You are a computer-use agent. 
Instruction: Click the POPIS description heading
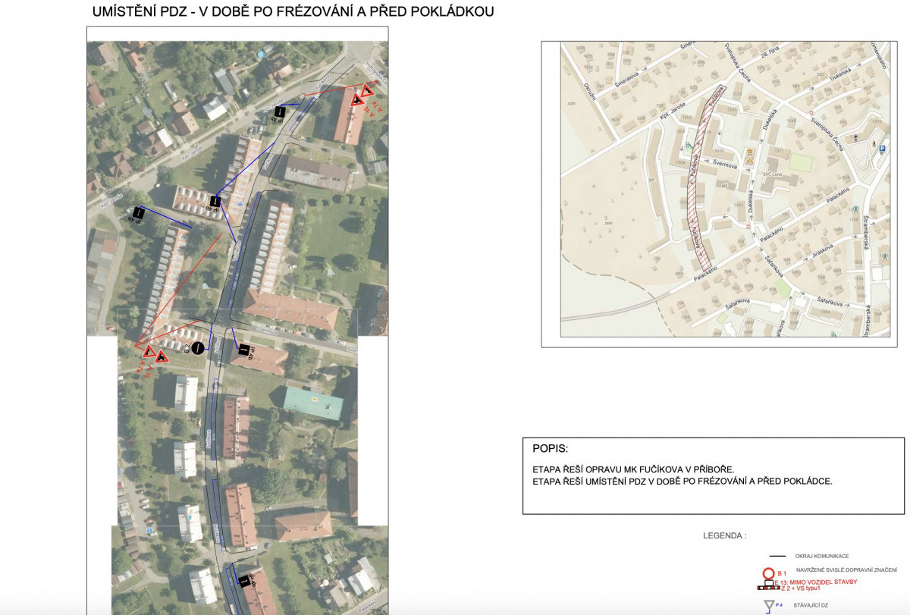[550, 448]
